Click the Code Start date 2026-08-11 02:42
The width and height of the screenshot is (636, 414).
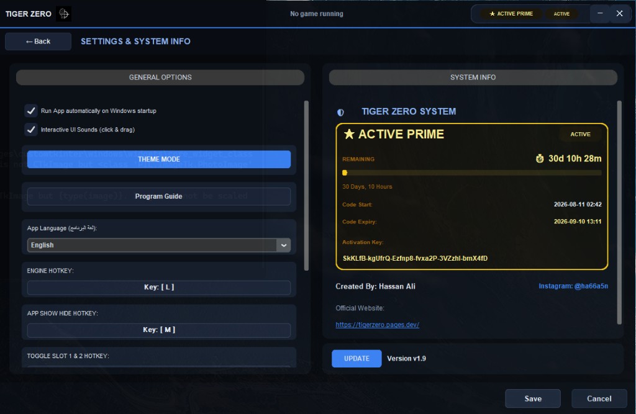point(578,204)
